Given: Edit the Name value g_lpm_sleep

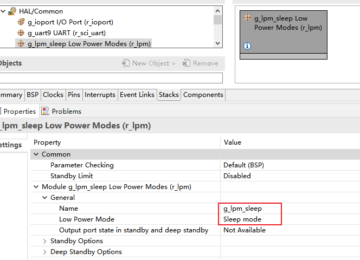Looking at the screenshot, I should (x=252, y=209).
